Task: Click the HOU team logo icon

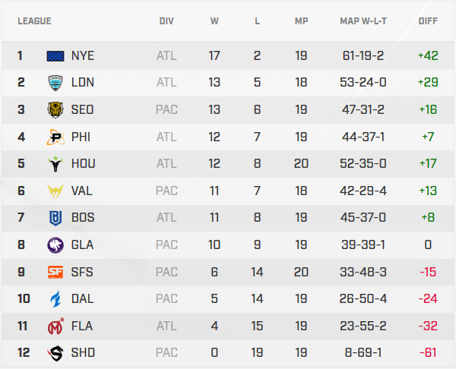Action: pyautogui.click(x=56, y=163)
